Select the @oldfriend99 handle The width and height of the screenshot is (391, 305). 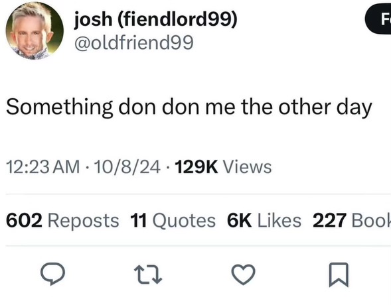(134, 42)
